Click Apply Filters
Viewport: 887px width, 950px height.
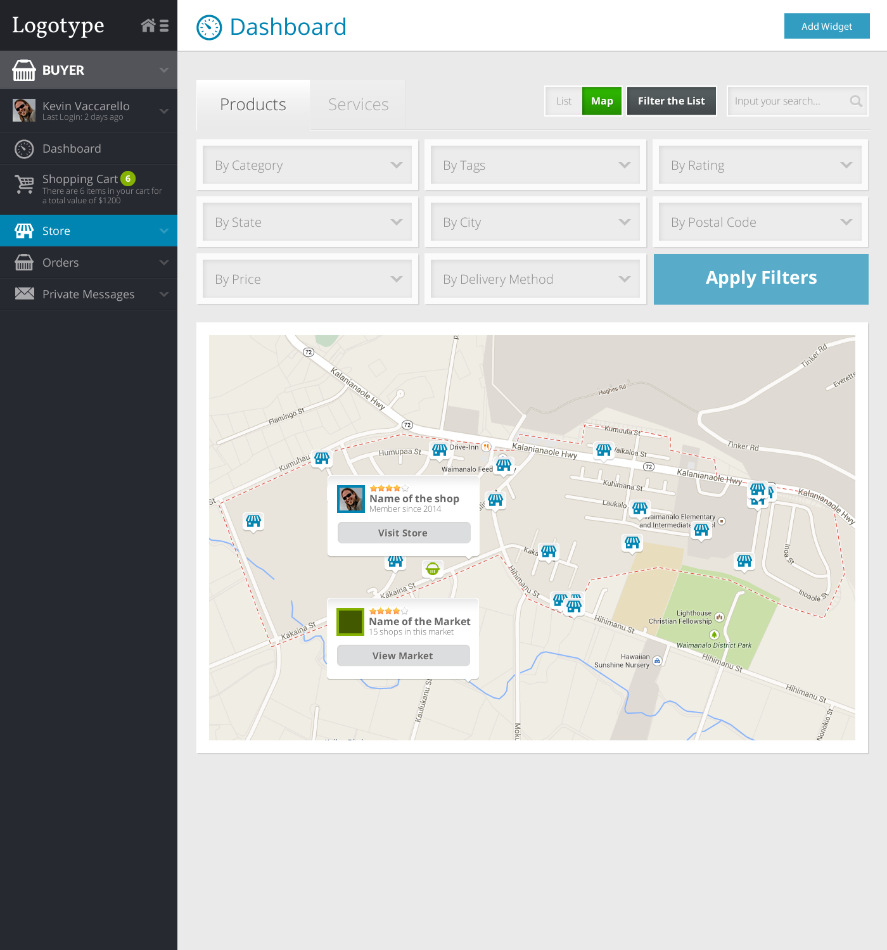click(761, 279)
